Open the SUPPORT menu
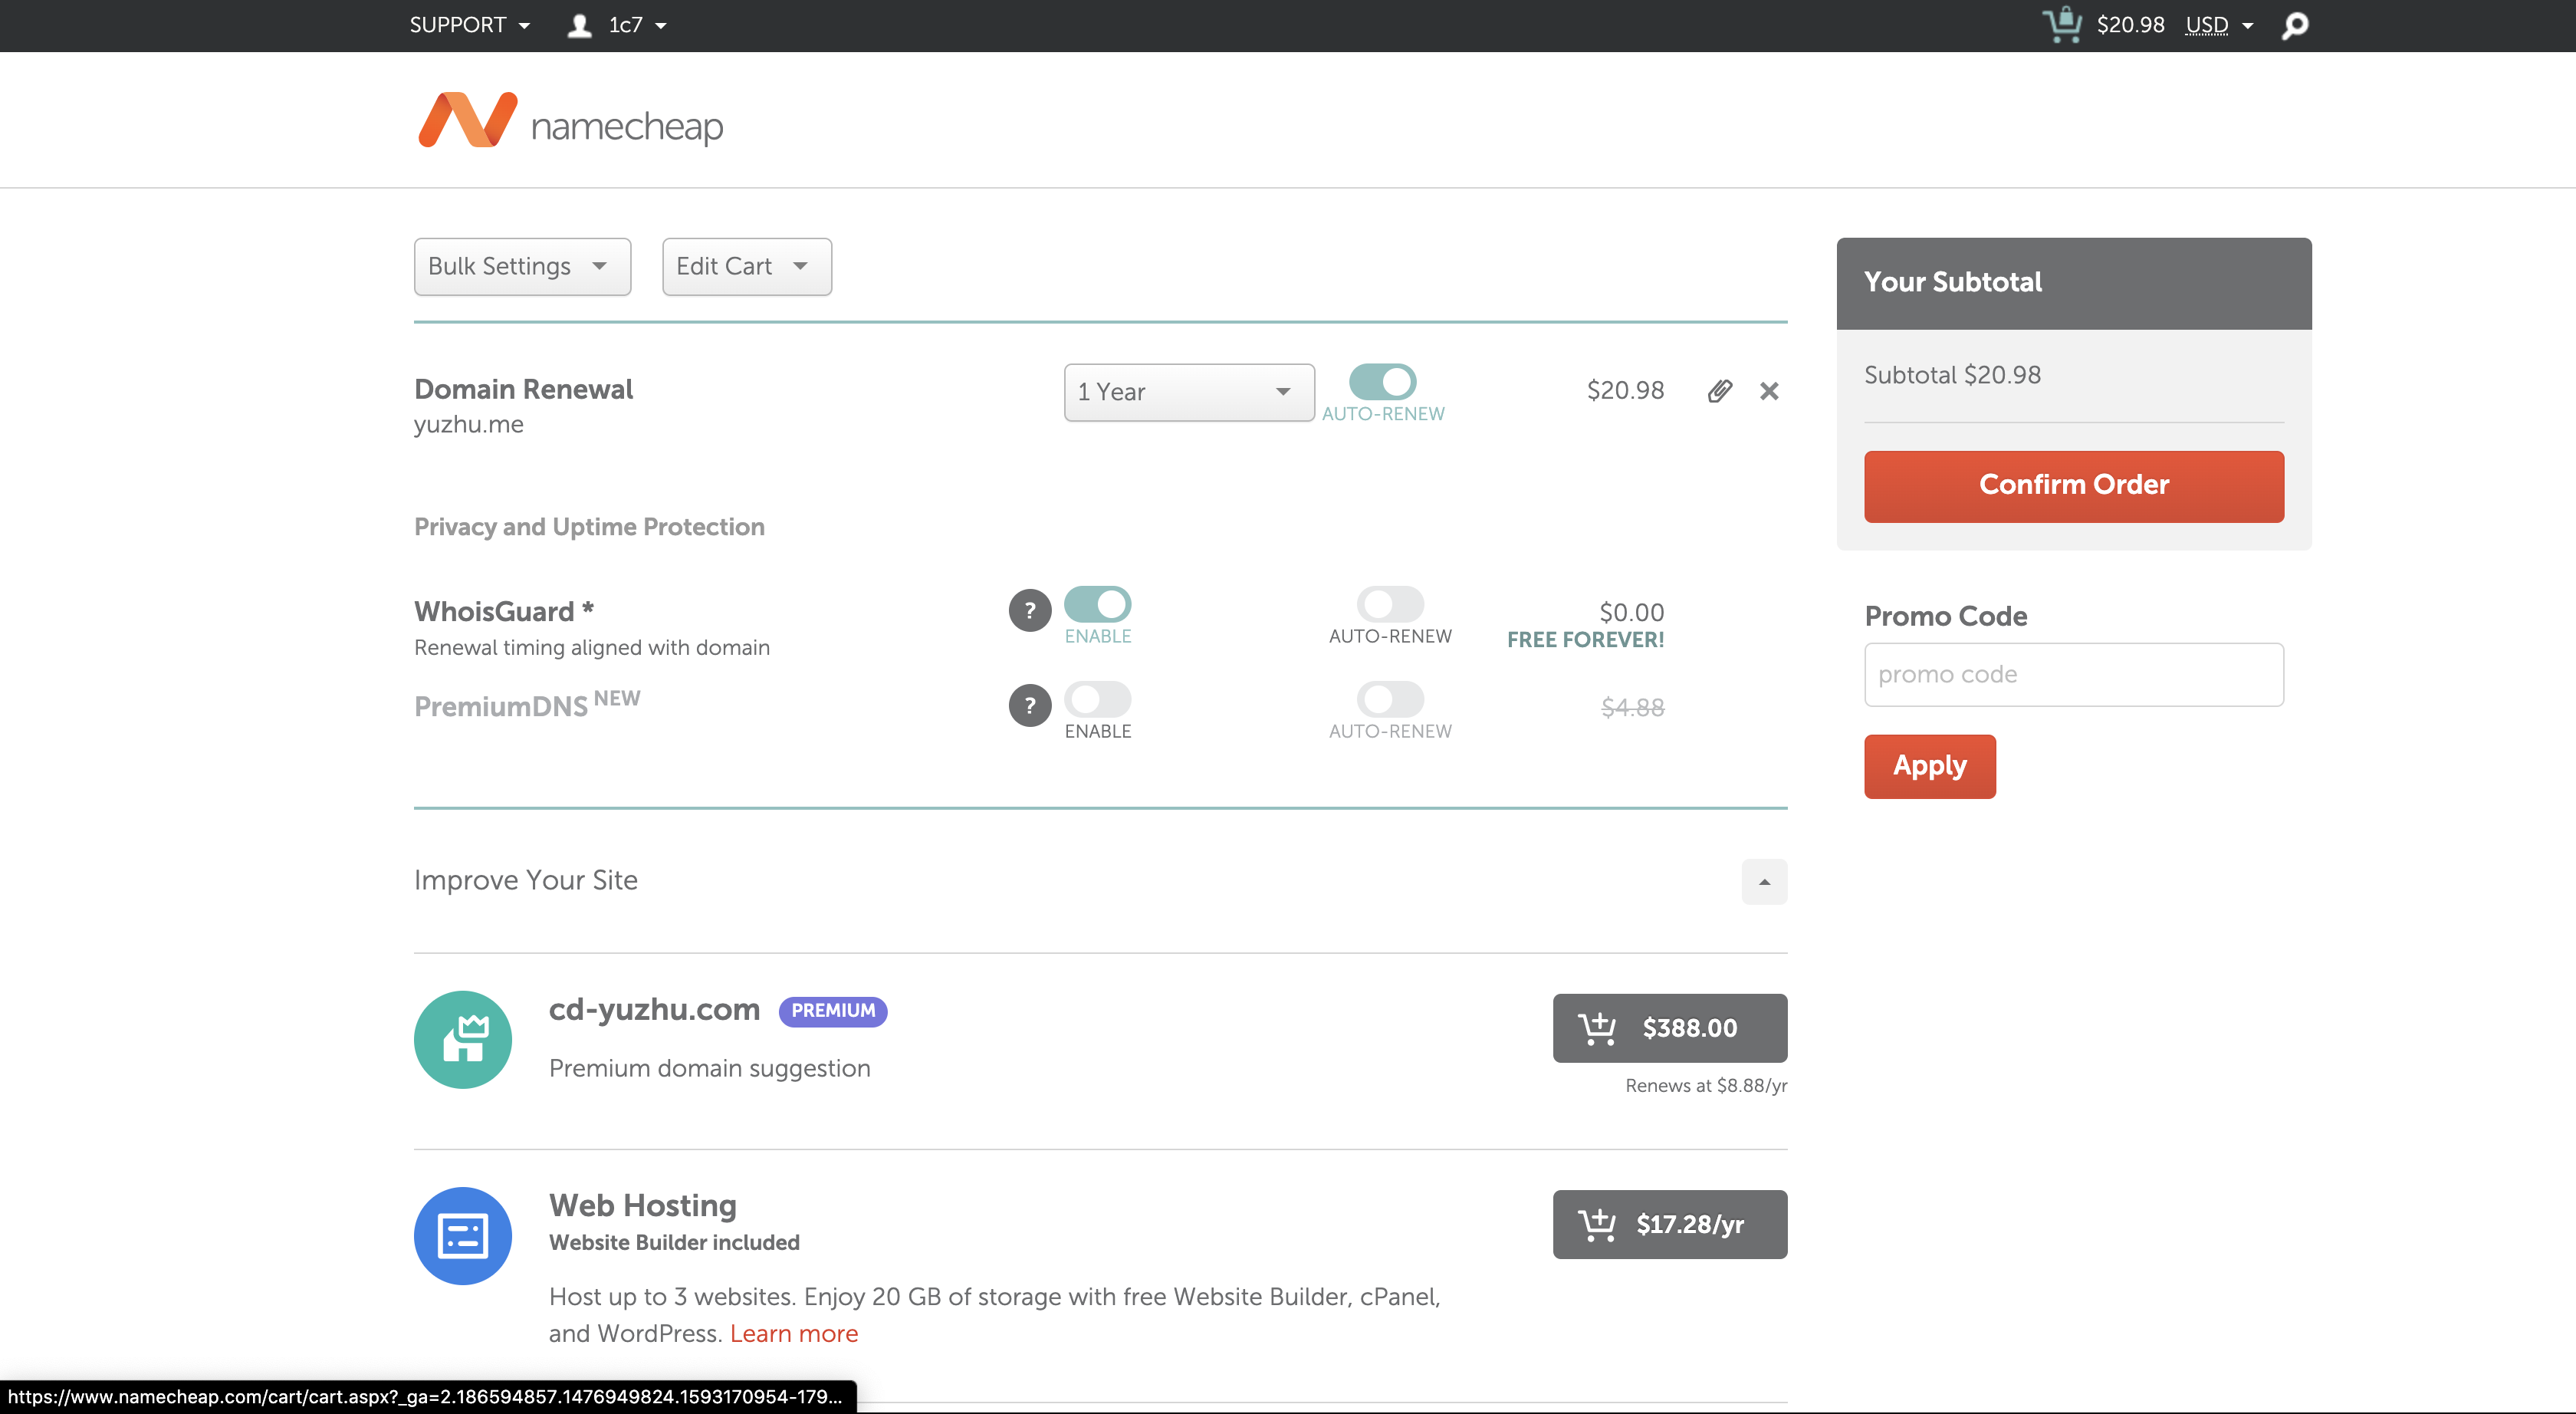The image size is (2576, 1414). (469, 25)
